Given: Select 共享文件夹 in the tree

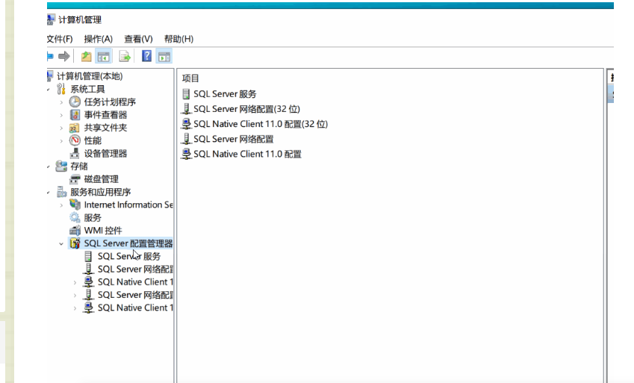Looking at the screenshot, I should pos(105,128).
